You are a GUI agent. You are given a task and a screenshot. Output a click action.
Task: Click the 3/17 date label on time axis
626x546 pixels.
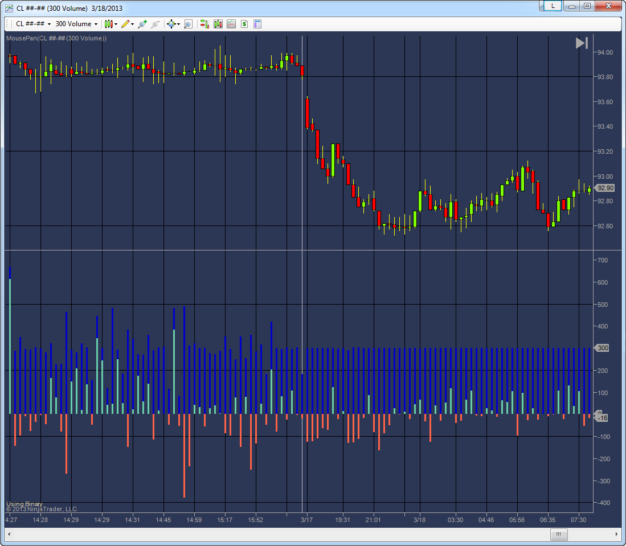tap(306, 520)
